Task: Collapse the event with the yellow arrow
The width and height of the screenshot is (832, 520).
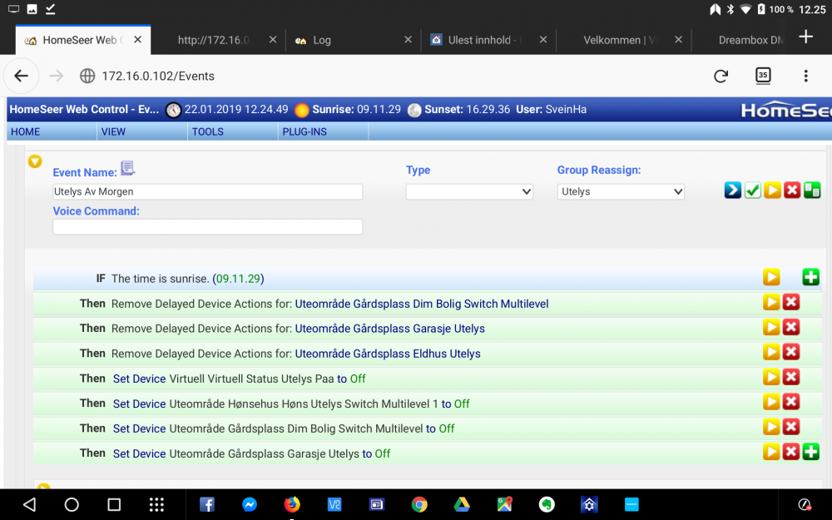Action: coord(35,161)
